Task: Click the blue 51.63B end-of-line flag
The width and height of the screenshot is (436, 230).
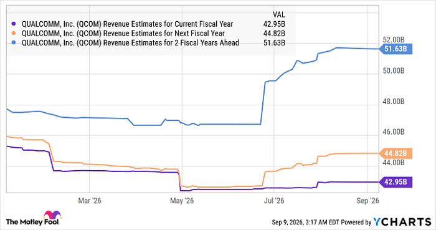Action: pyautogui.click(x=396, y=49)
